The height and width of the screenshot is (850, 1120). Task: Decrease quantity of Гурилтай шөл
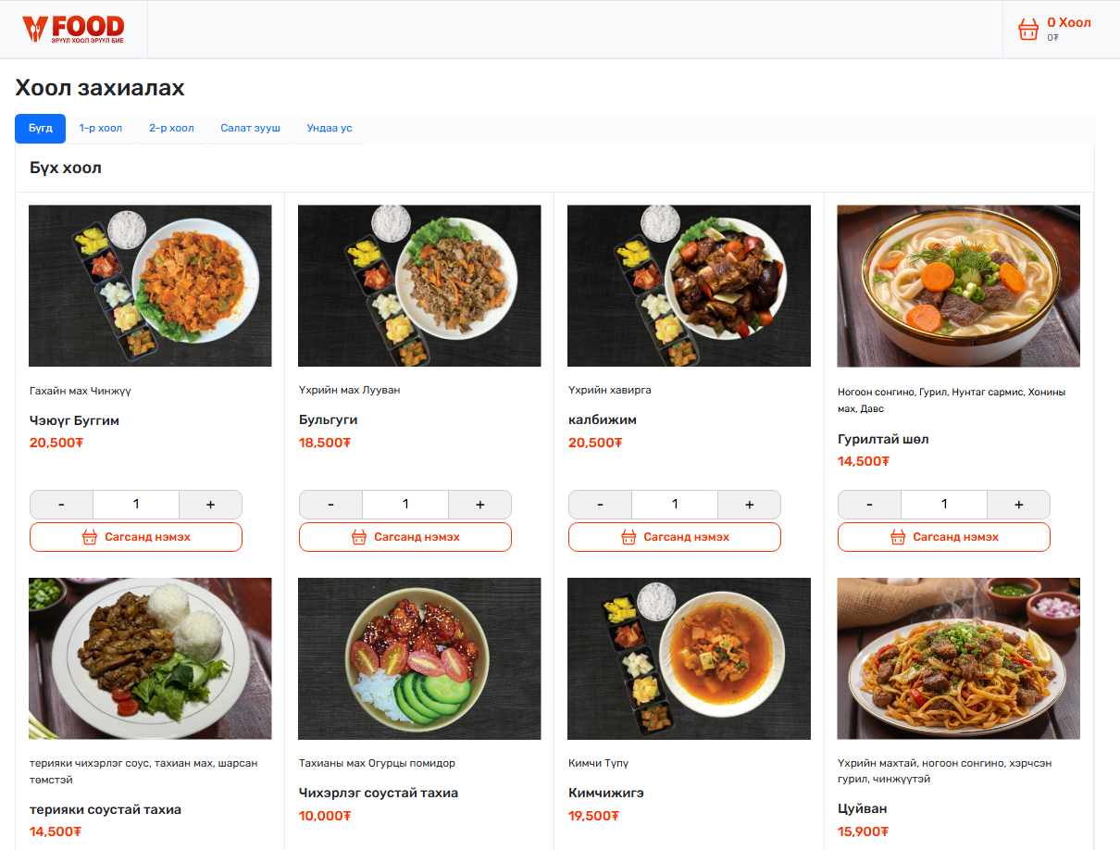(x=869, y=505)
